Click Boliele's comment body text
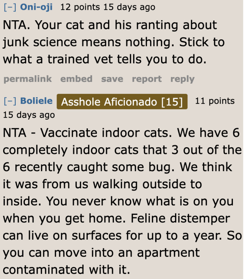 pos(122,201)
